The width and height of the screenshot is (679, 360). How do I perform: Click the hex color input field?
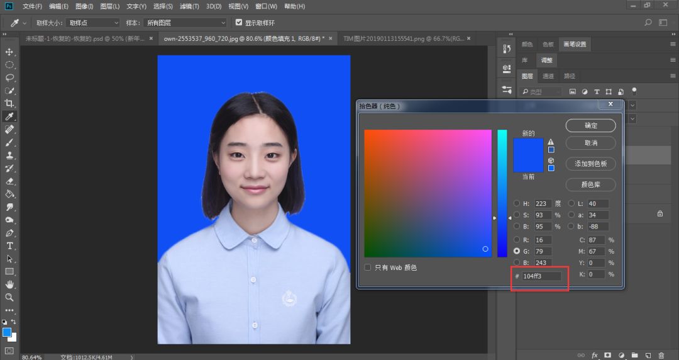click(x=541, y=276)
